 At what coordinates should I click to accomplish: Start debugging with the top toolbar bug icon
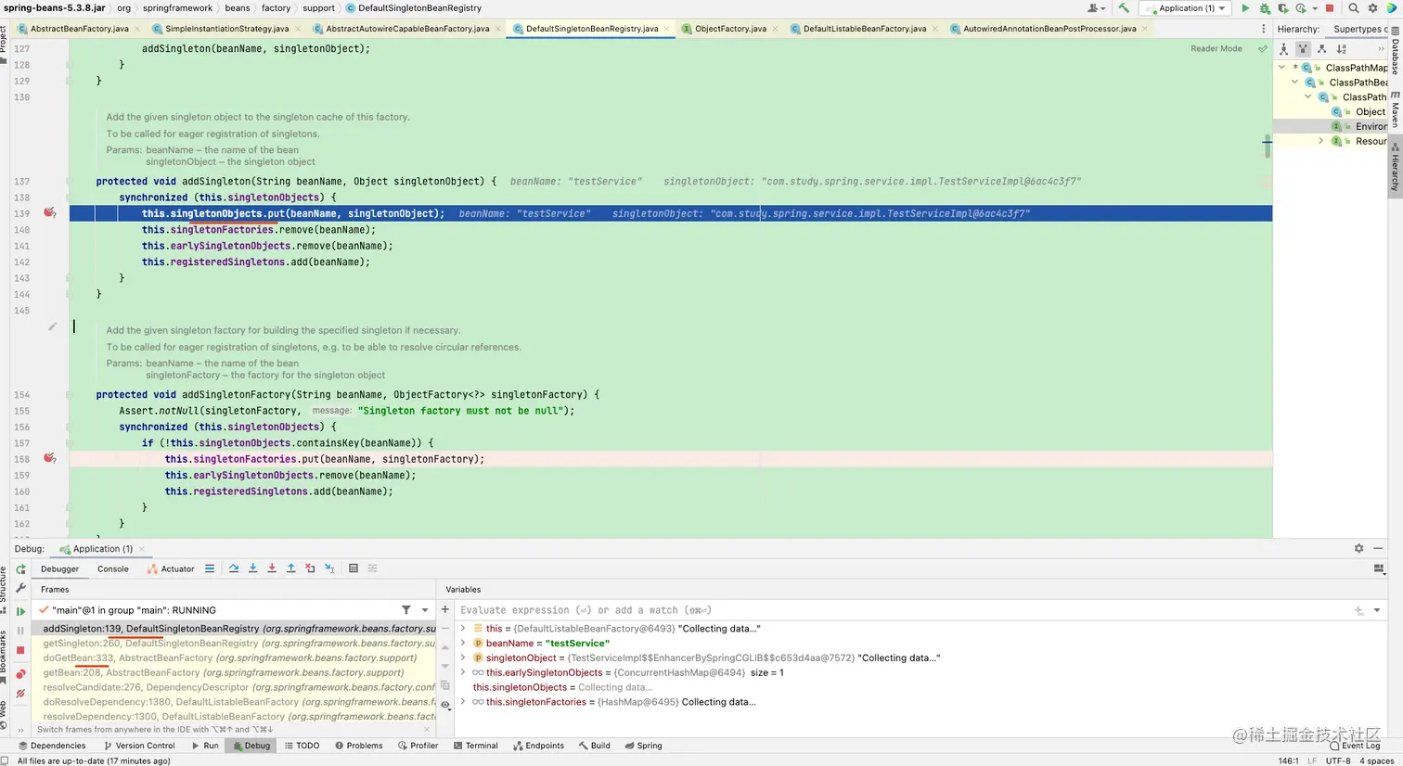1264,8
